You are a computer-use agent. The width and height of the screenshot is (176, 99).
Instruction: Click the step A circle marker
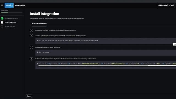click(x=31, y=30)
